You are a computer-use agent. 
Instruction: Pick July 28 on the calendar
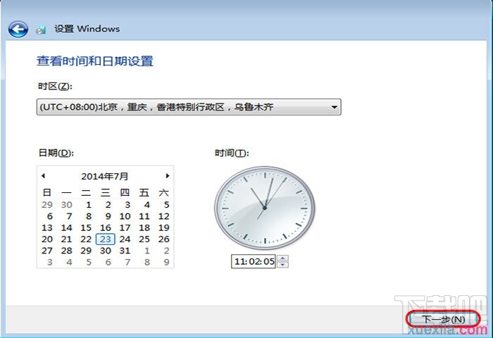tap(66, 251)
